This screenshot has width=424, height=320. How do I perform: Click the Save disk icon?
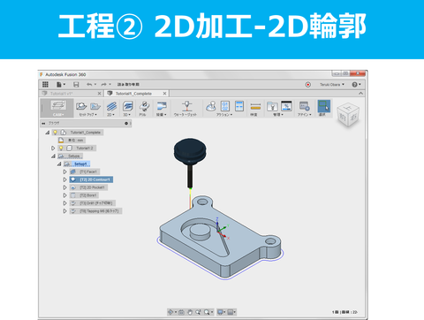coord(76,85)
